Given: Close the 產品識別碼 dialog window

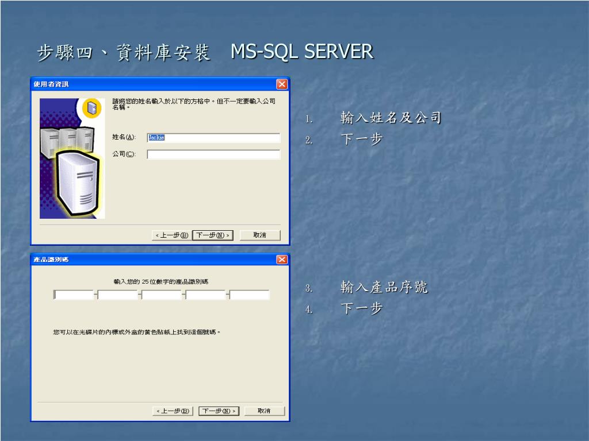Looking at the screenshot, I should point(282,260).
